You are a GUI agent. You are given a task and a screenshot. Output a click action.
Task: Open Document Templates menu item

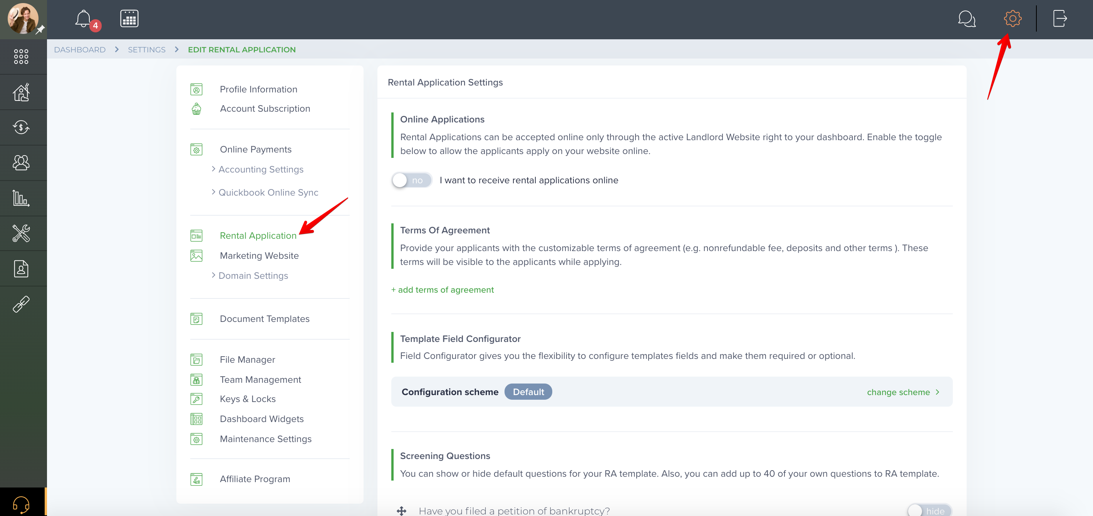tap(265, 319)
